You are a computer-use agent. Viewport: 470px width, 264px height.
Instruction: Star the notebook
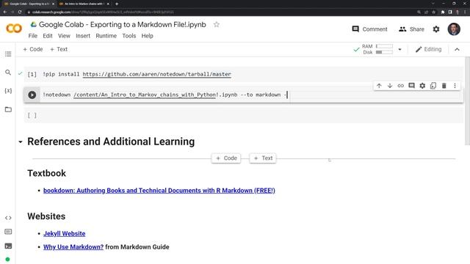(217, 24)
